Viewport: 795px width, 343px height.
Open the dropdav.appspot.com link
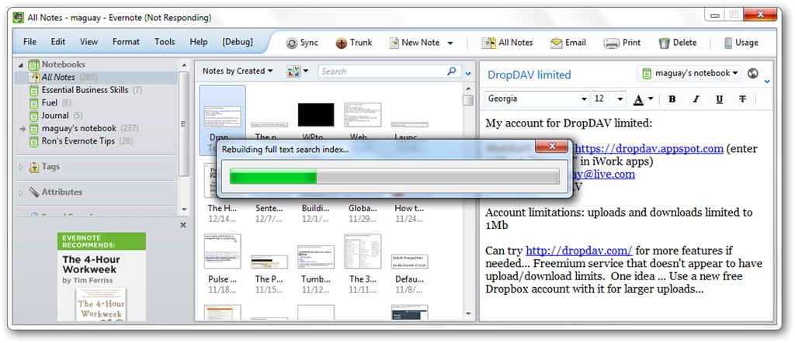click(650, 149)
